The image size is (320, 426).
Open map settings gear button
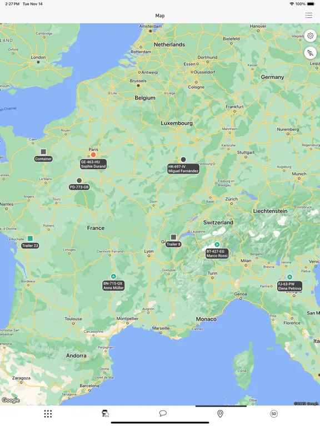[x=310, y=35]
